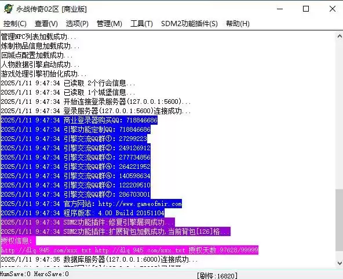This screenshot has width=343, height=279.
Task: Close the 永战传奇02区 window
Action: [333, 9]
